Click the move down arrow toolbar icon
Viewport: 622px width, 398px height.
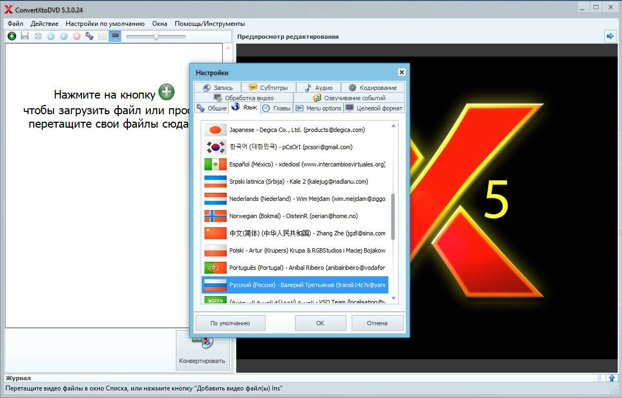(51, 36)
